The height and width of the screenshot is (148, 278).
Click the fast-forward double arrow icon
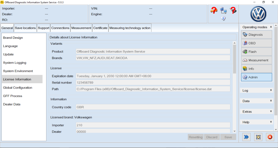pos(246,137)
